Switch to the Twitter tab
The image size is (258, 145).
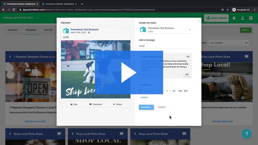tap(48, 30)
